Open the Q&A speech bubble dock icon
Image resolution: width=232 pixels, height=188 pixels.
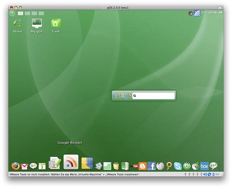coord(213,166)
